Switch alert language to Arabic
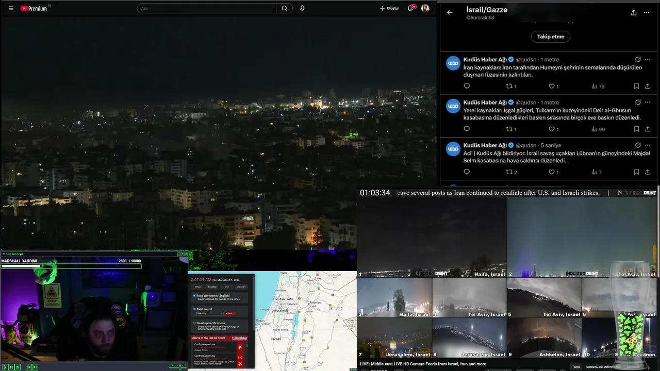The image size is (660, 371). tap(226, 287)
